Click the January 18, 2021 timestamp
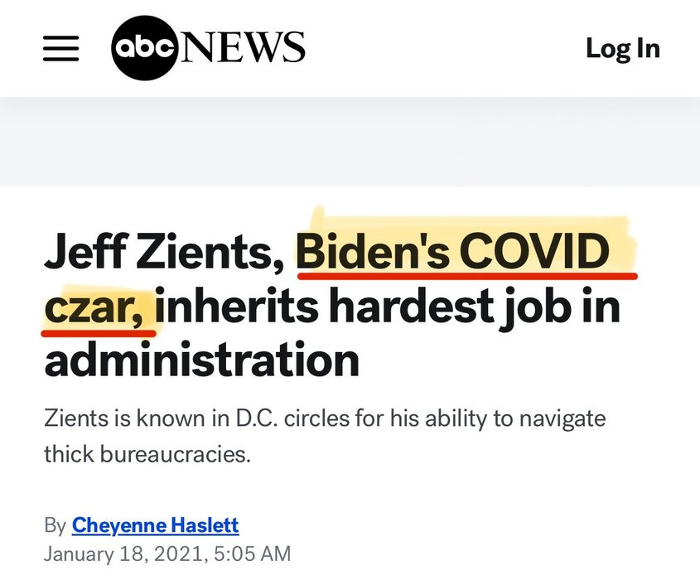Screen dimensions: 700x580 pos(167,553)
